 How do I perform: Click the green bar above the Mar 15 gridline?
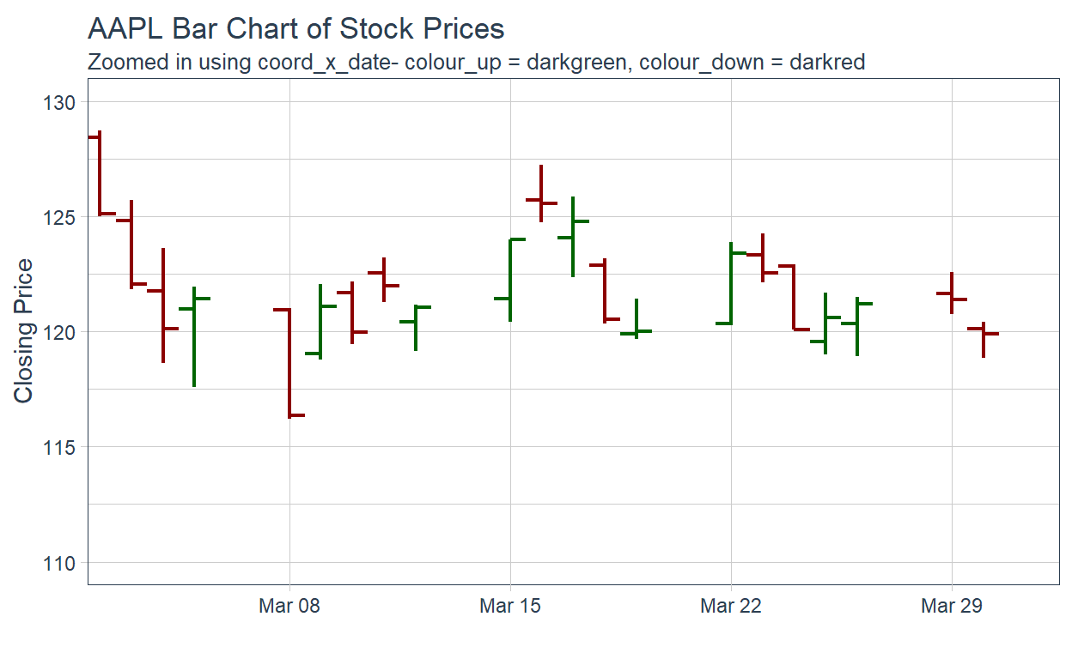[x=510, y=279]
